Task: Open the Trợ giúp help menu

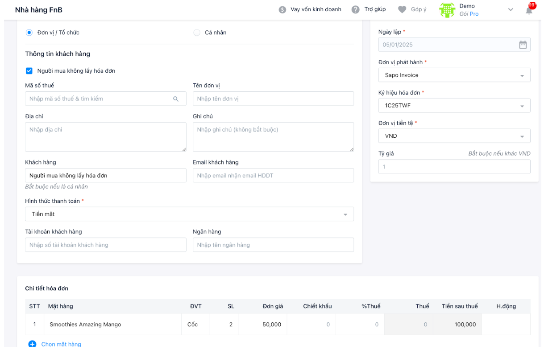Action: [x=374, y=9]
